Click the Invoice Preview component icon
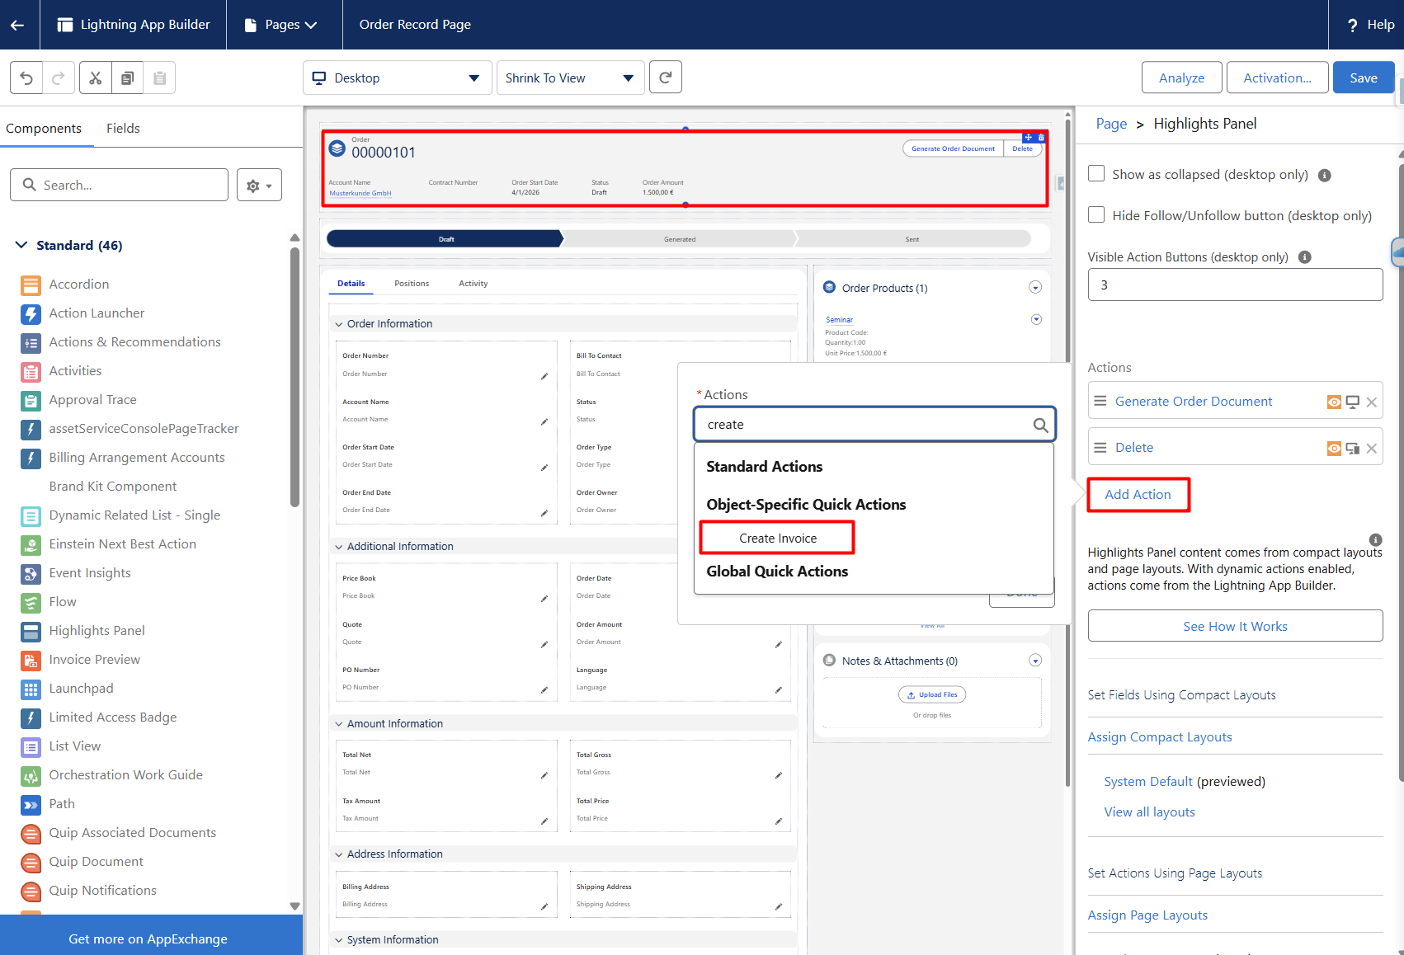This screenshot has width=1404, height=955. pyautogui.click(x=31, y=661)
